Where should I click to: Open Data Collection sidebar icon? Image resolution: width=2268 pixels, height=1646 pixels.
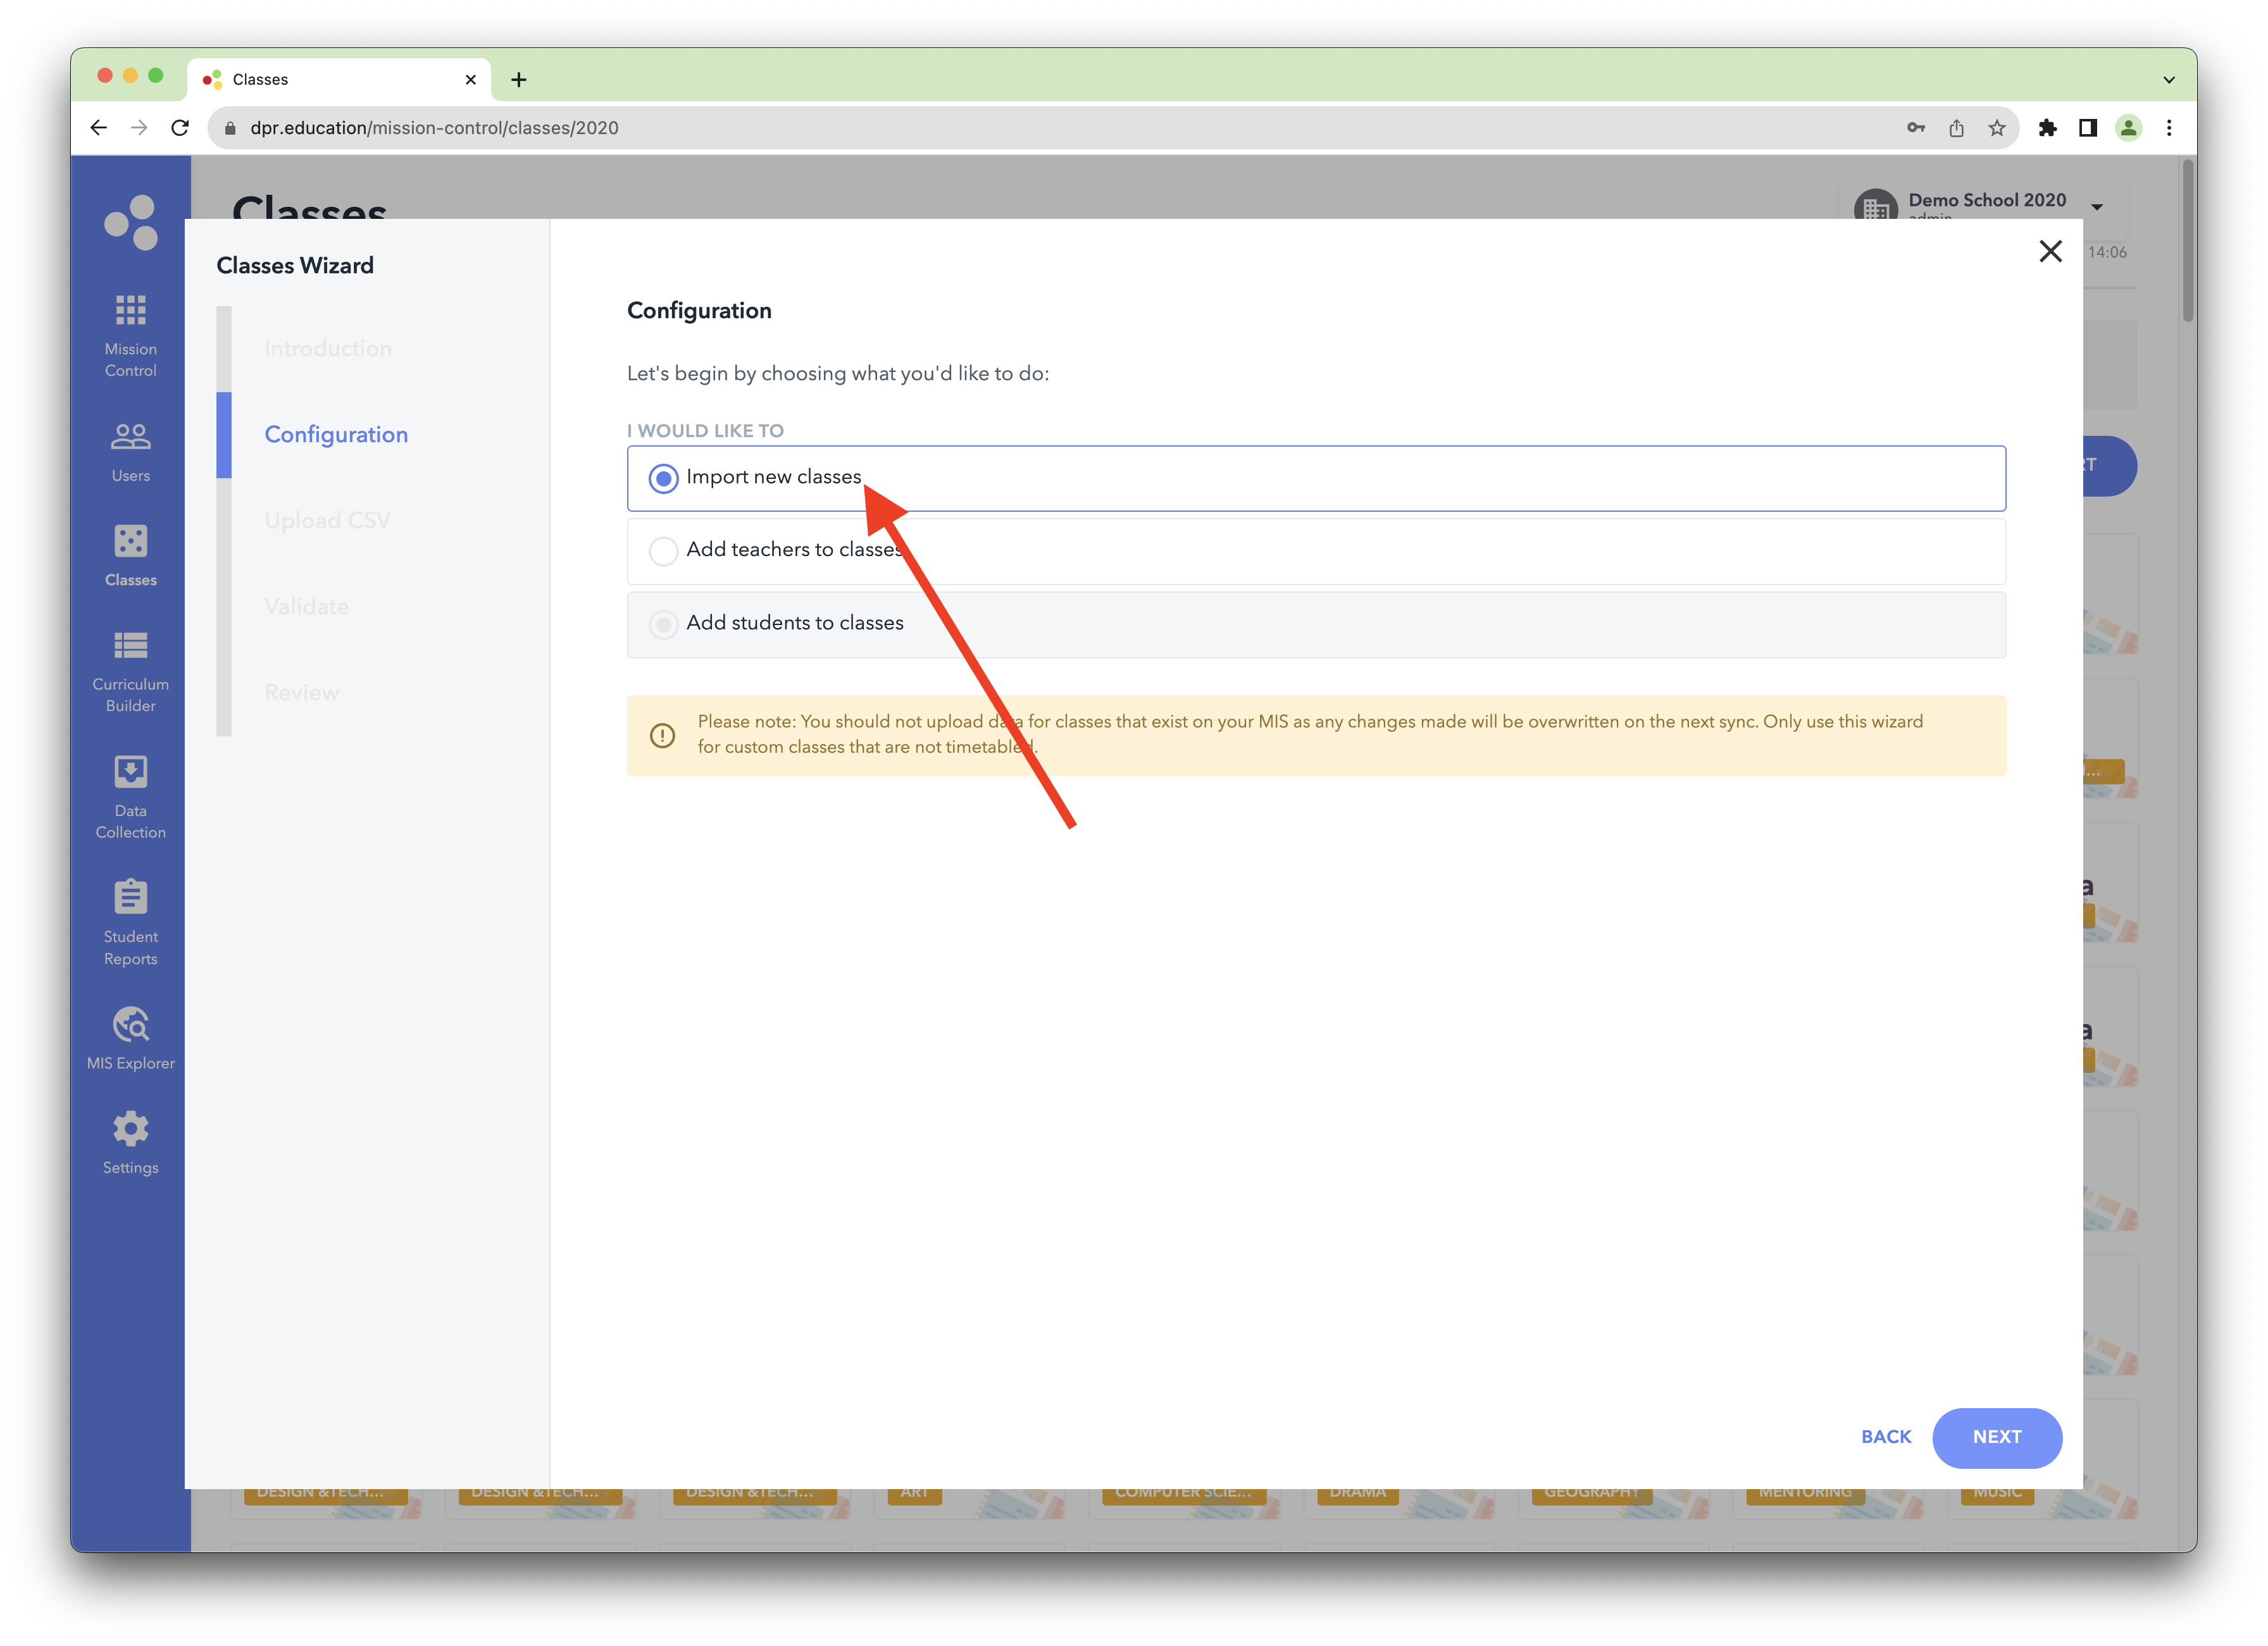[x=130, y=772]
